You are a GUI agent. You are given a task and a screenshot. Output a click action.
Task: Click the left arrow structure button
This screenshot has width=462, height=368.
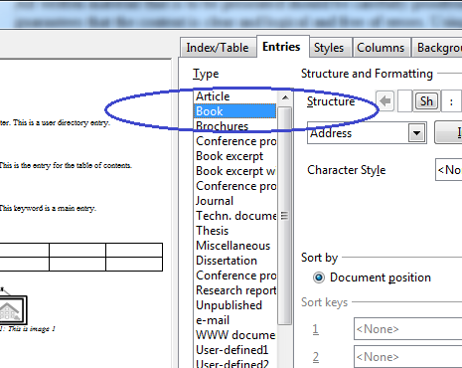tap(385, 101)
